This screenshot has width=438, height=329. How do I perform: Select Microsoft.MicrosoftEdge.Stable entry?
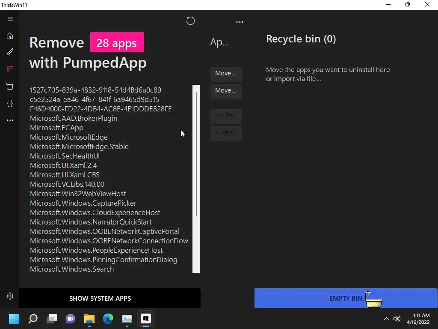pos(79,147)
